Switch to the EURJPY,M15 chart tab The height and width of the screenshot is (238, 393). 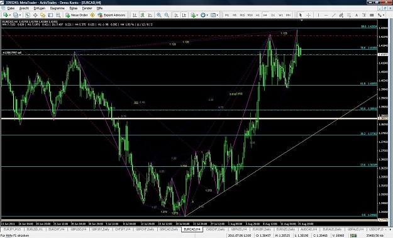(12, 229)
